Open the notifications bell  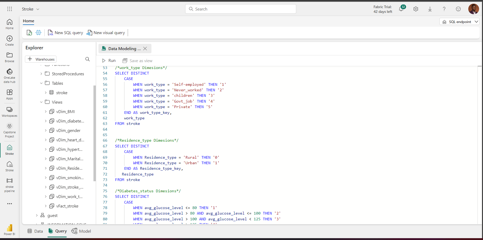[401, 9]
